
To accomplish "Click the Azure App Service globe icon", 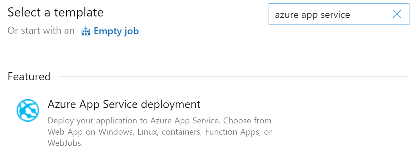I will (28, 110).
